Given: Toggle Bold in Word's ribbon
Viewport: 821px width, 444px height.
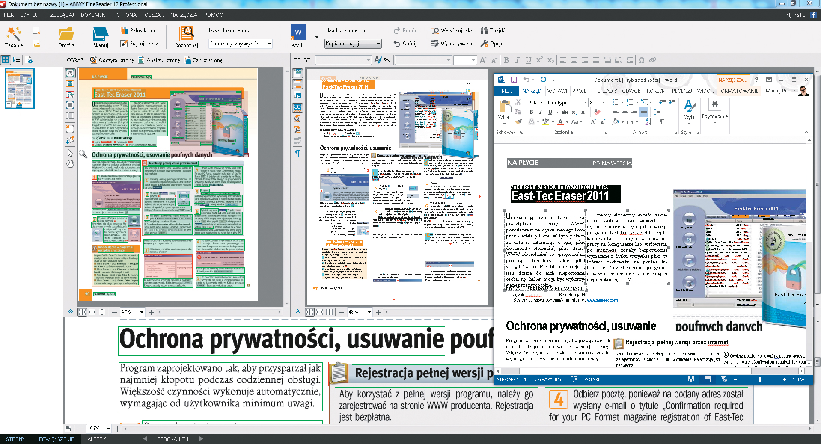Looking at the screenshot, I should pos(531,112).
